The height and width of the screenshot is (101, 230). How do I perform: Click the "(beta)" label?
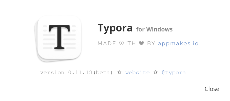[x=103, y=73]
